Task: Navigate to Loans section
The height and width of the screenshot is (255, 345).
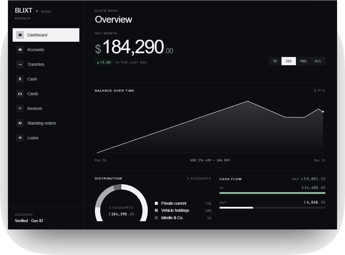Action: tap(46, 138)
